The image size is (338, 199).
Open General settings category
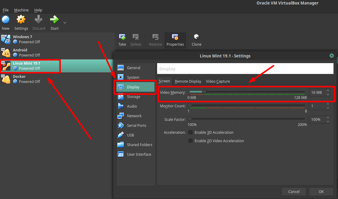[x=136, y=68]
